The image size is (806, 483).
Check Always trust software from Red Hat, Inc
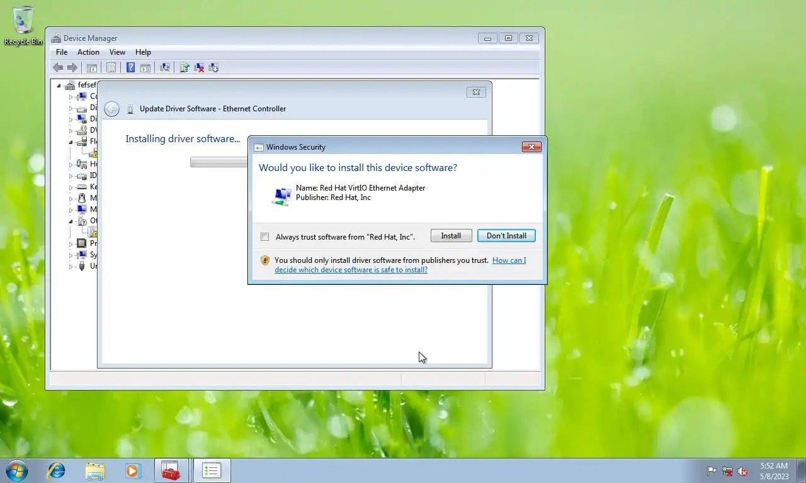(x=264, y=237)
